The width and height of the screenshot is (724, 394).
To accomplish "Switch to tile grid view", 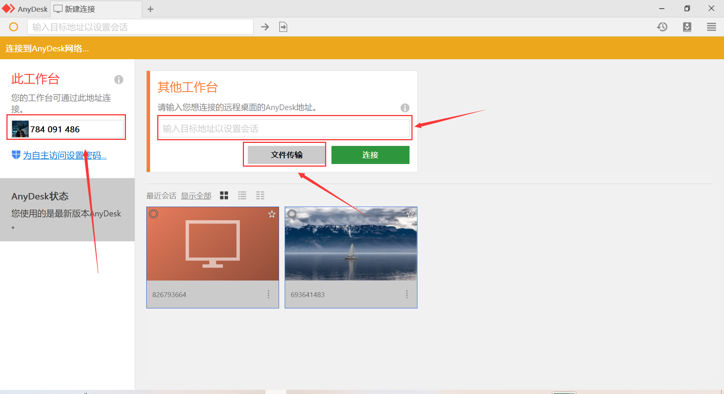I will [224, 195].
